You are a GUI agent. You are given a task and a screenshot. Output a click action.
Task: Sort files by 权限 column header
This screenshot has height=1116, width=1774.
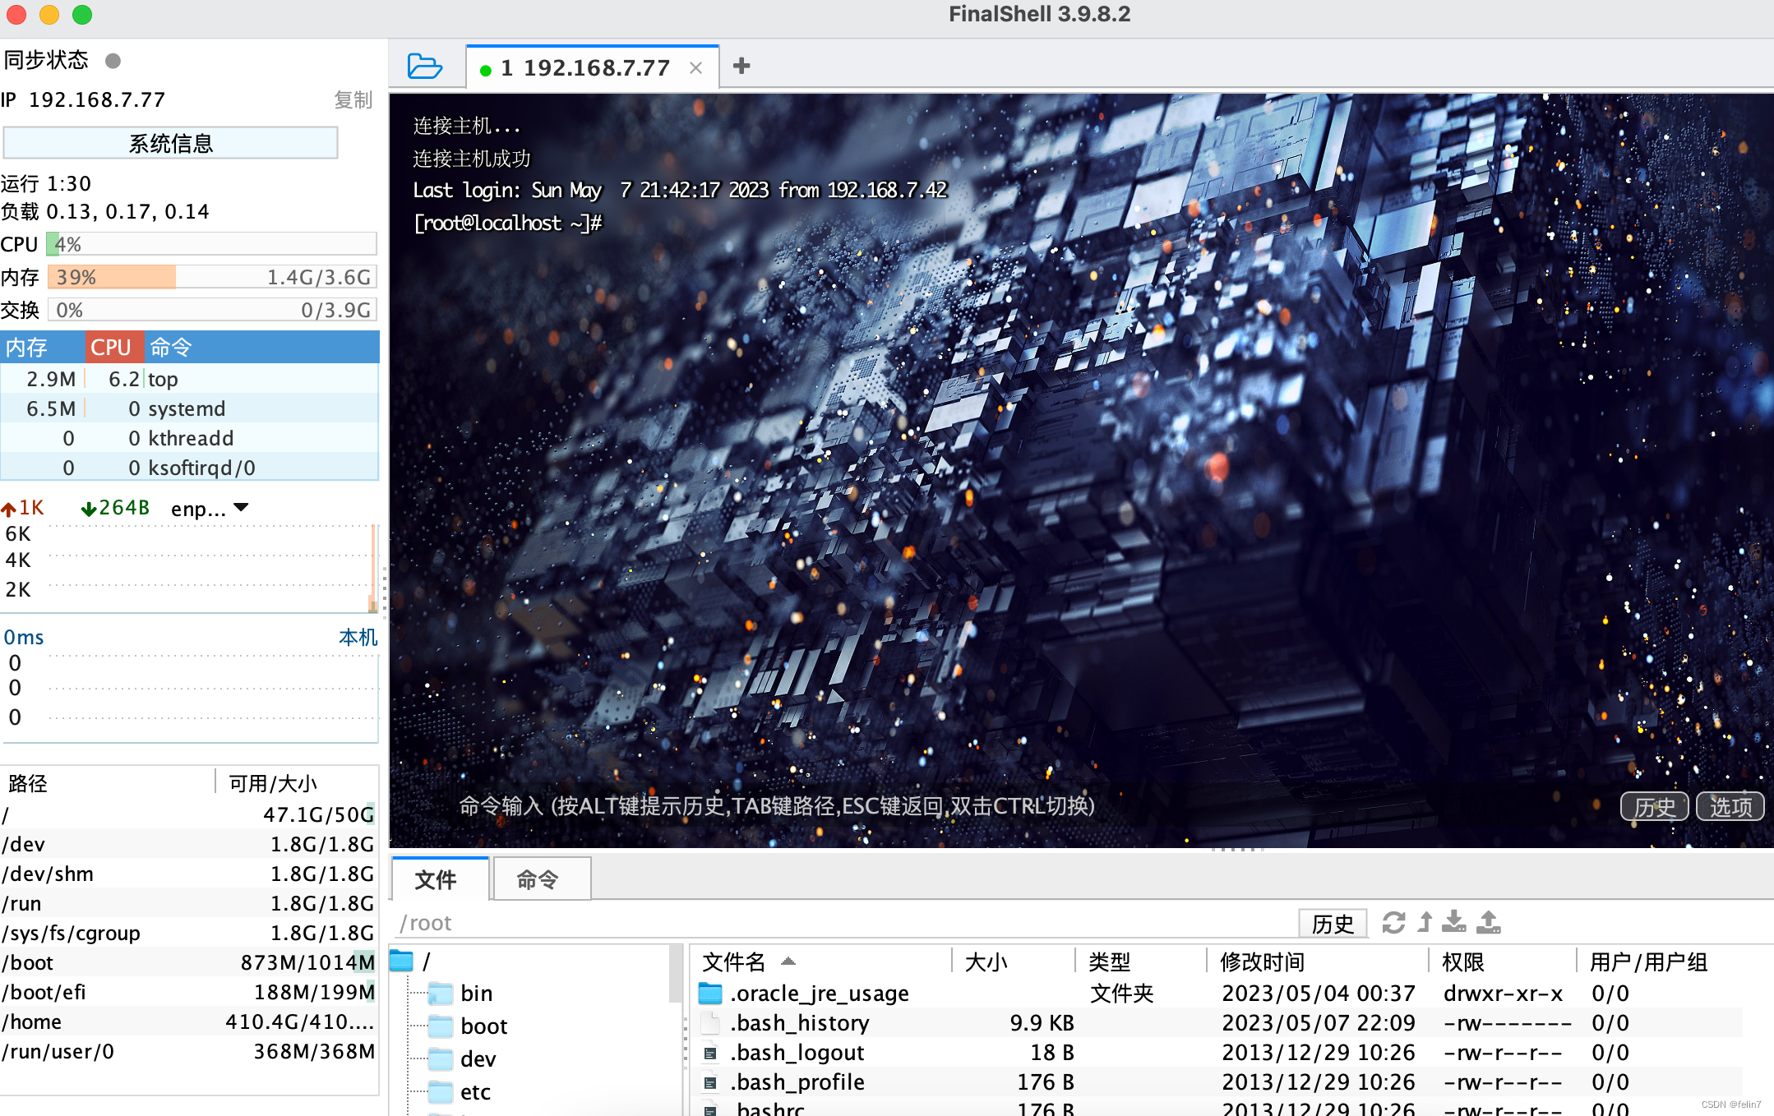[x=1503, y=962]
